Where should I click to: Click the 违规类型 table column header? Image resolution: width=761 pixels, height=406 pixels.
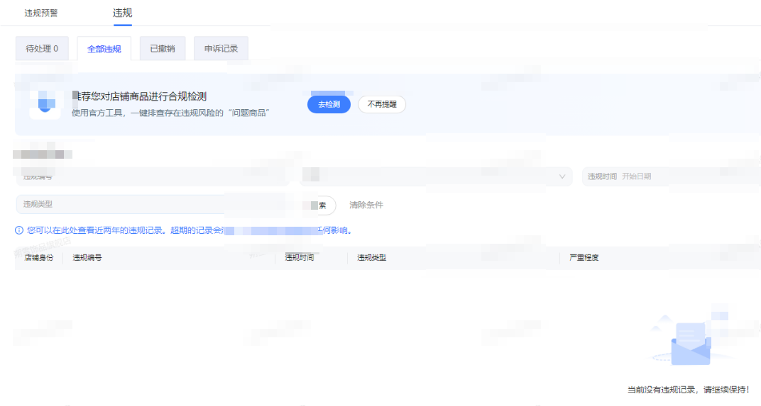click(x=371, y=257)
